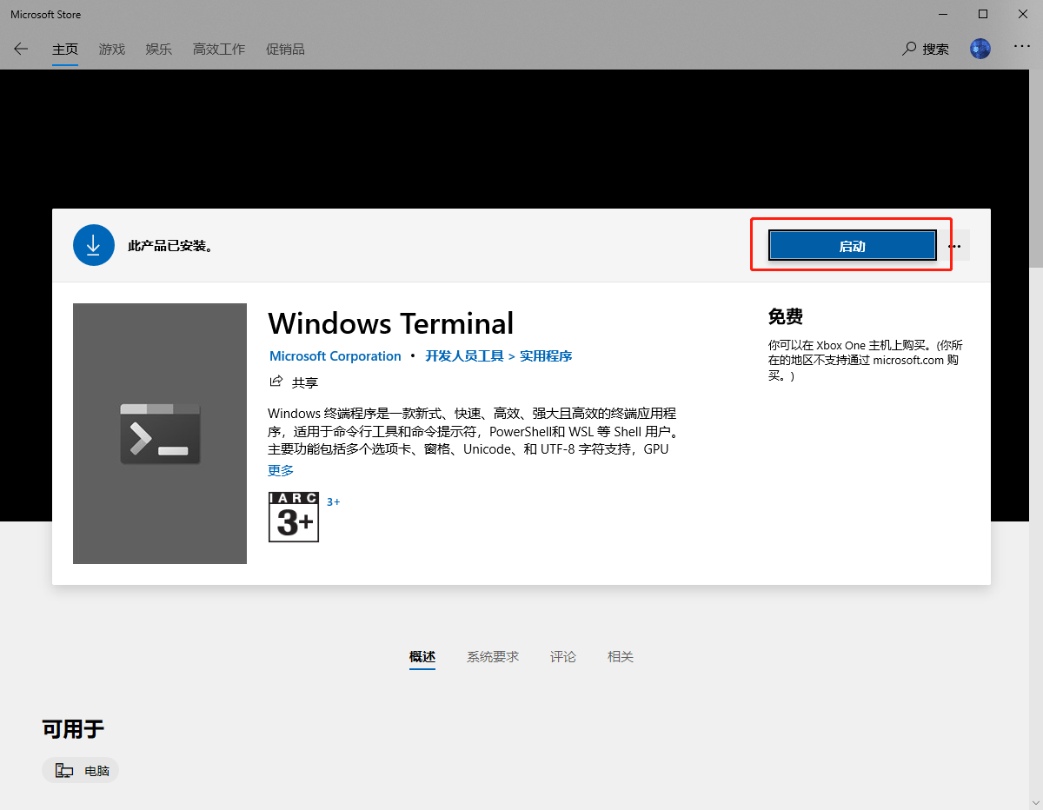
Task: Launch Windows Terminal via 启动 button
Action: [852, 245]
